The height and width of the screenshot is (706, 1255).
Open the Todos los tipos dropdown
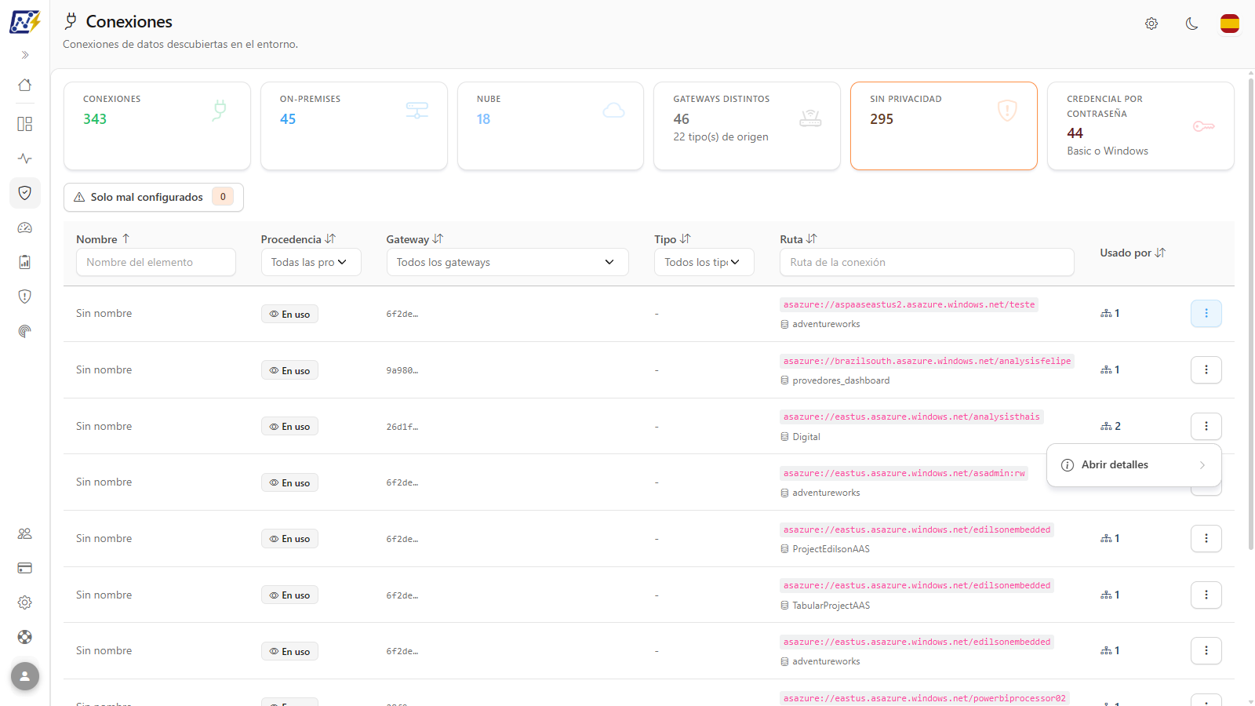(x=704, y=262)
